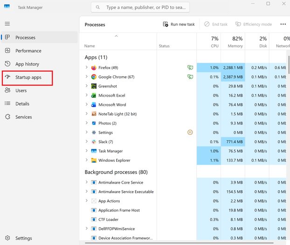Viewport: 290px width, 245px height.
Task: Click the Task Manager title bar icon
Action: click(7, 7)
